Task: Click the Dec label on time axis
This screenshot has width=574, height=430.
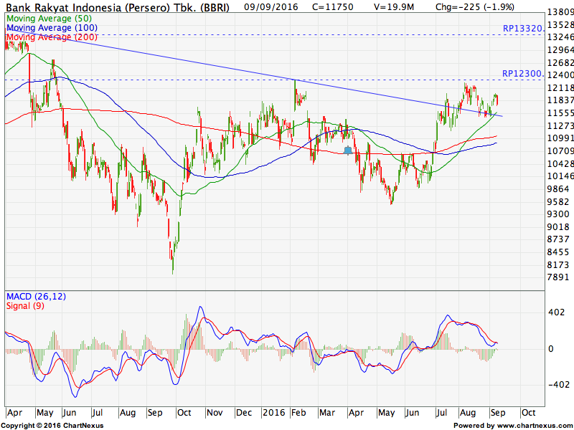Action: point(244,413)
